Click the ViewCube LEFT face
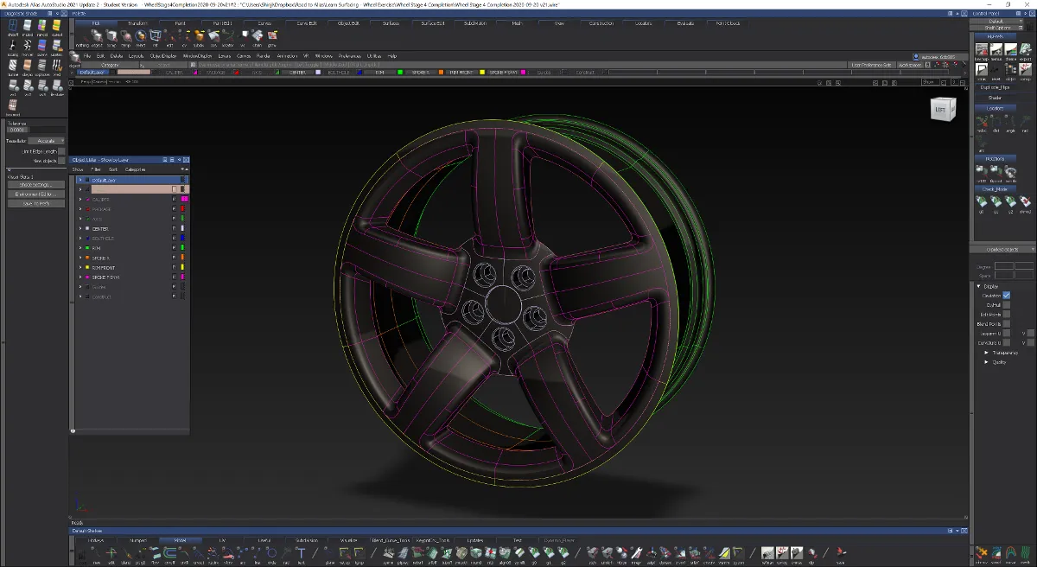 coord(941,109)
